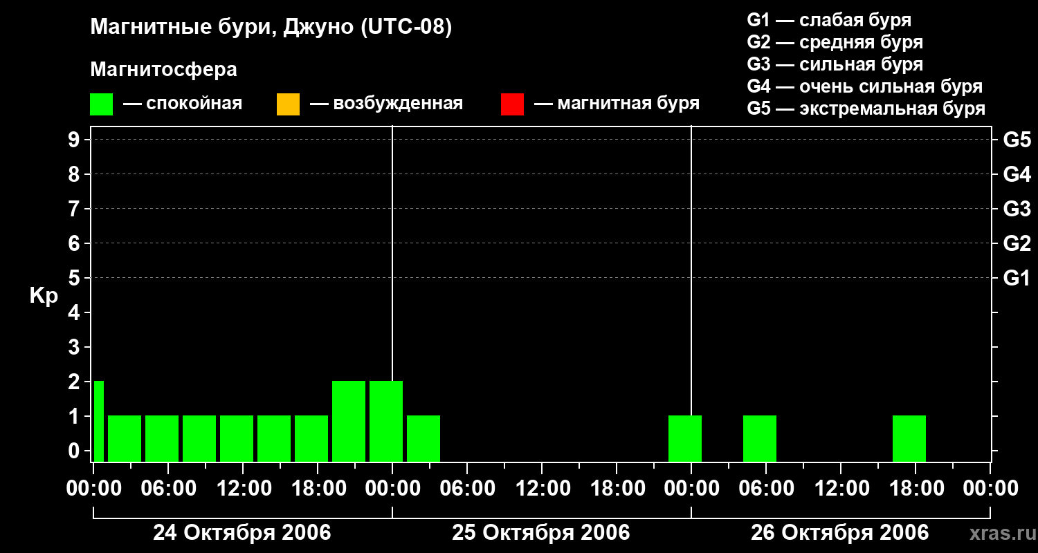Click the 'возбужденная' legend text
The image size is (1038, 553).
398,104
